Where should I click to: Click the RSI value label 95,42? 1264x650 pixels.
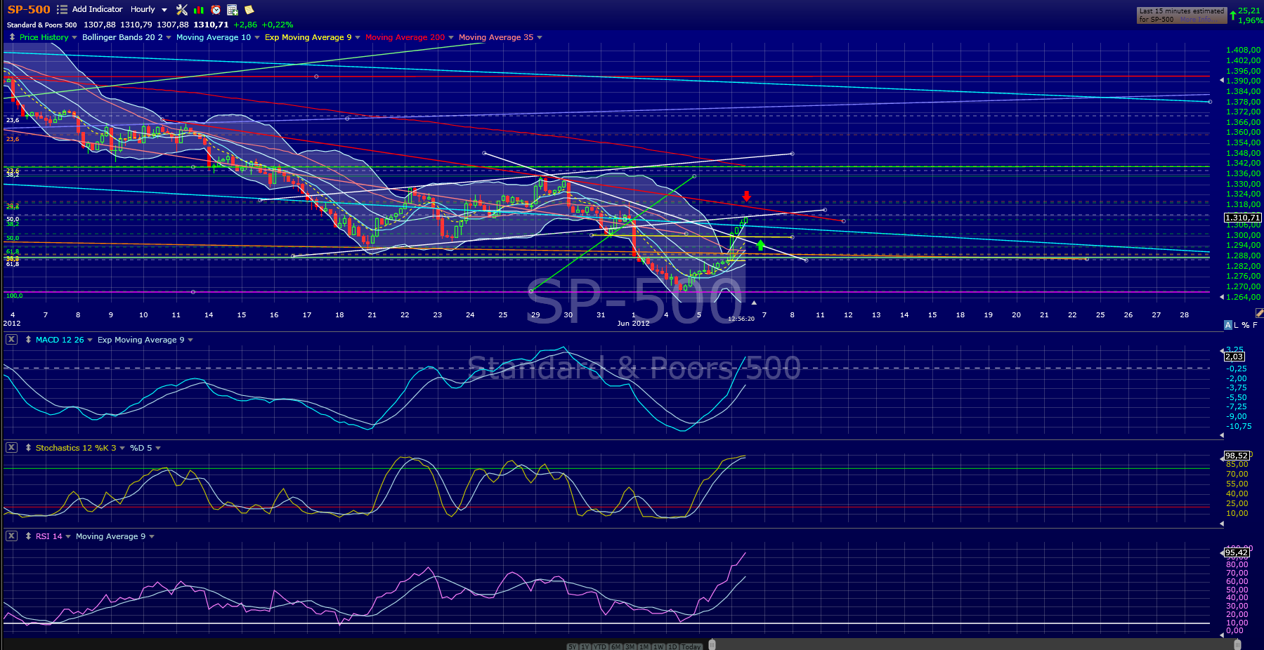point(1237,552)
